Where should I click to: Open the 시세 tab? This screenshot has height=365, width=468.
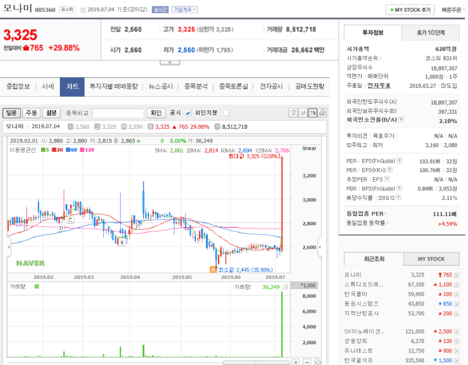(48, 86)
